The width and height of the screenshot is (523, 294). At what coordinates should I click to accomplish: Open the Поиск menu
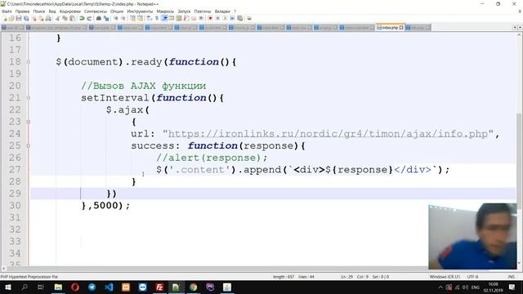tap(39, 11)
